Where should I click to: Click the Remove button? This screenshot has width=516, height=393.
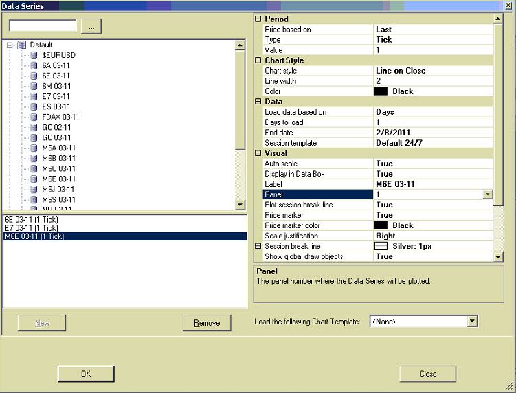pyautogui.click(x=206, y=323)
